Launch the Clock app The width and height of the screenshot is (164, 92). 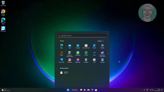click(94, 61)
